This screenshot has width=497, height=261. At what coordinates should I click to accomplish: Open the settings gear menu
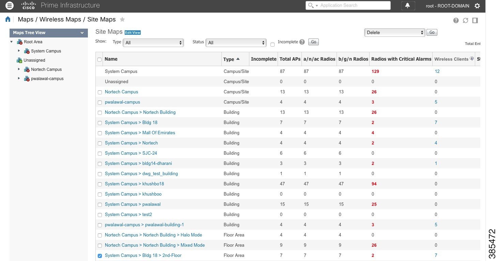[477, 6]
